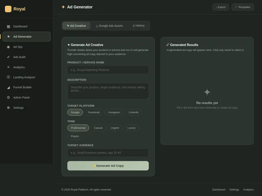Screen dimensions: 262x196
Task: Choose the Instagram platform chip
Action: point(114,113)
